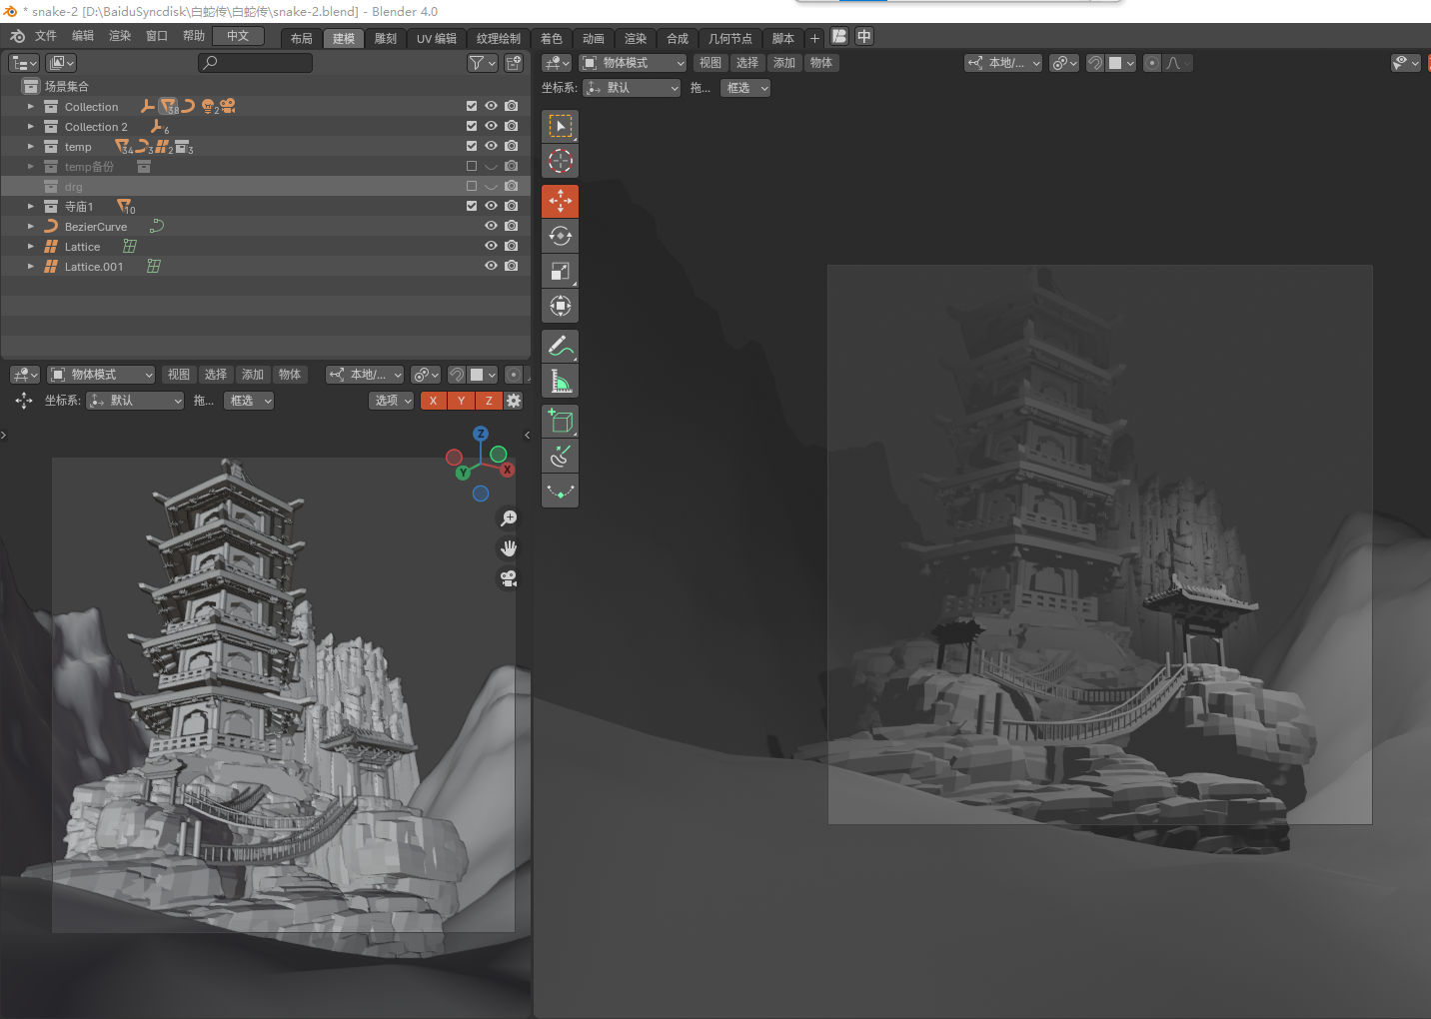
Task: Click the outliner search field
Action: (x=256, y=63)
